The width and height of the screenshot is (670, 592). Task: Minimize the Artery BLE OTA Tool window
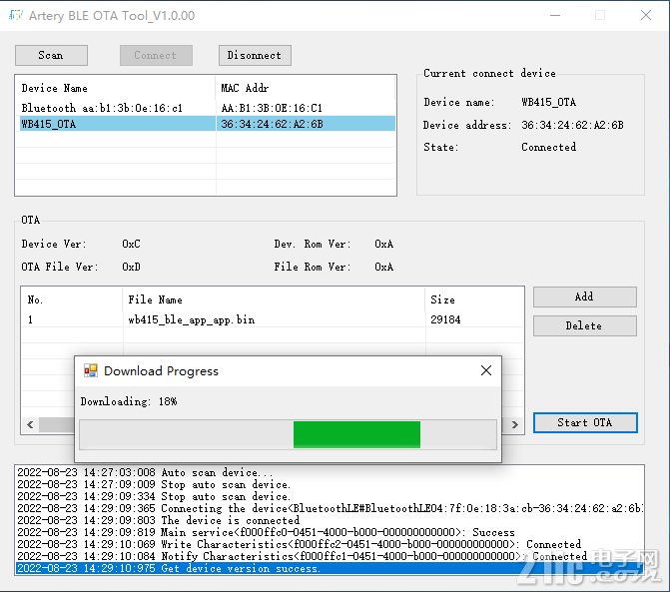click(x=555, y=15)
